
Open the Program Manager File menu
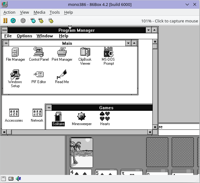pos(8,36)
